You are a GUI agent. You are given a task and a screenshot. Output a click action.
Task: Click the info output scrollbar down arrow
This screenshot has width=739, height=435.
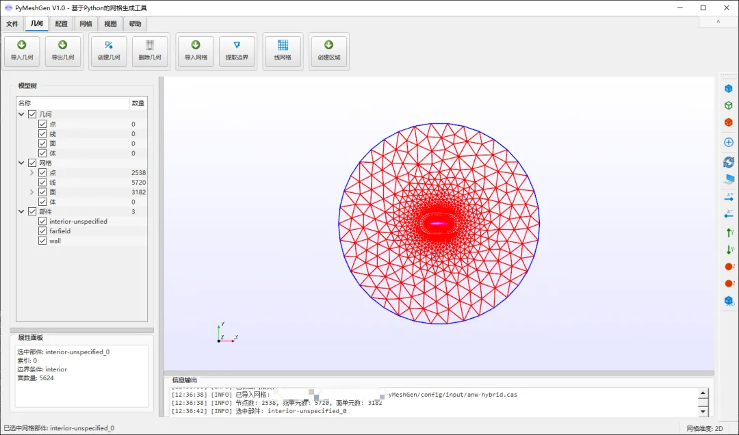click(703, 412)
